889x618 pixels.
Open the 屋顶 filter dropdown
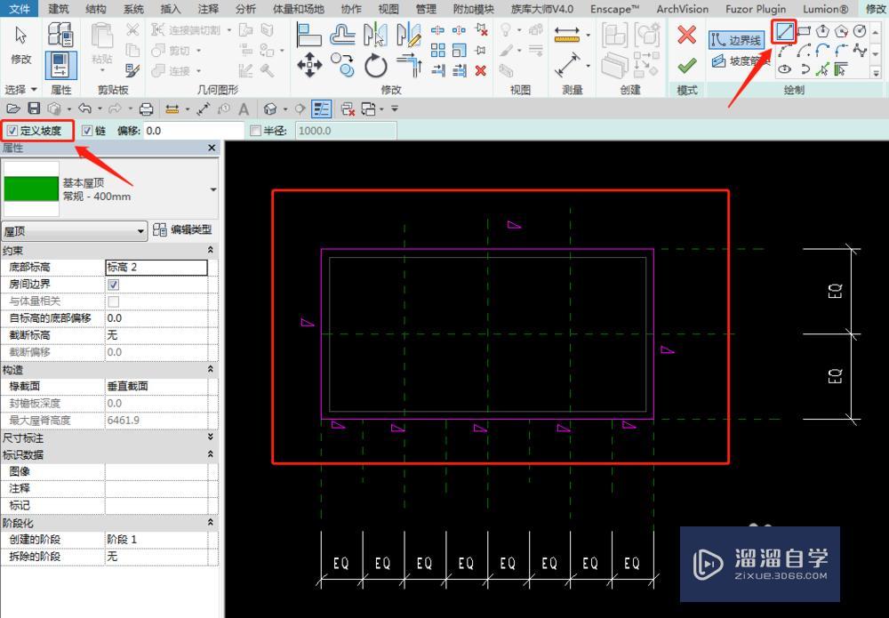coord(75,231)
